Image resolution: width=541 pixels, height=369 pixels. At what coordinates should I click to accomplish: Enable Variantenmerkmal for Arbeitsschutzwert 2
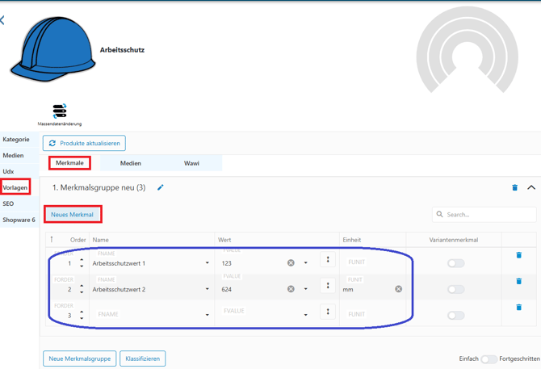456,289
